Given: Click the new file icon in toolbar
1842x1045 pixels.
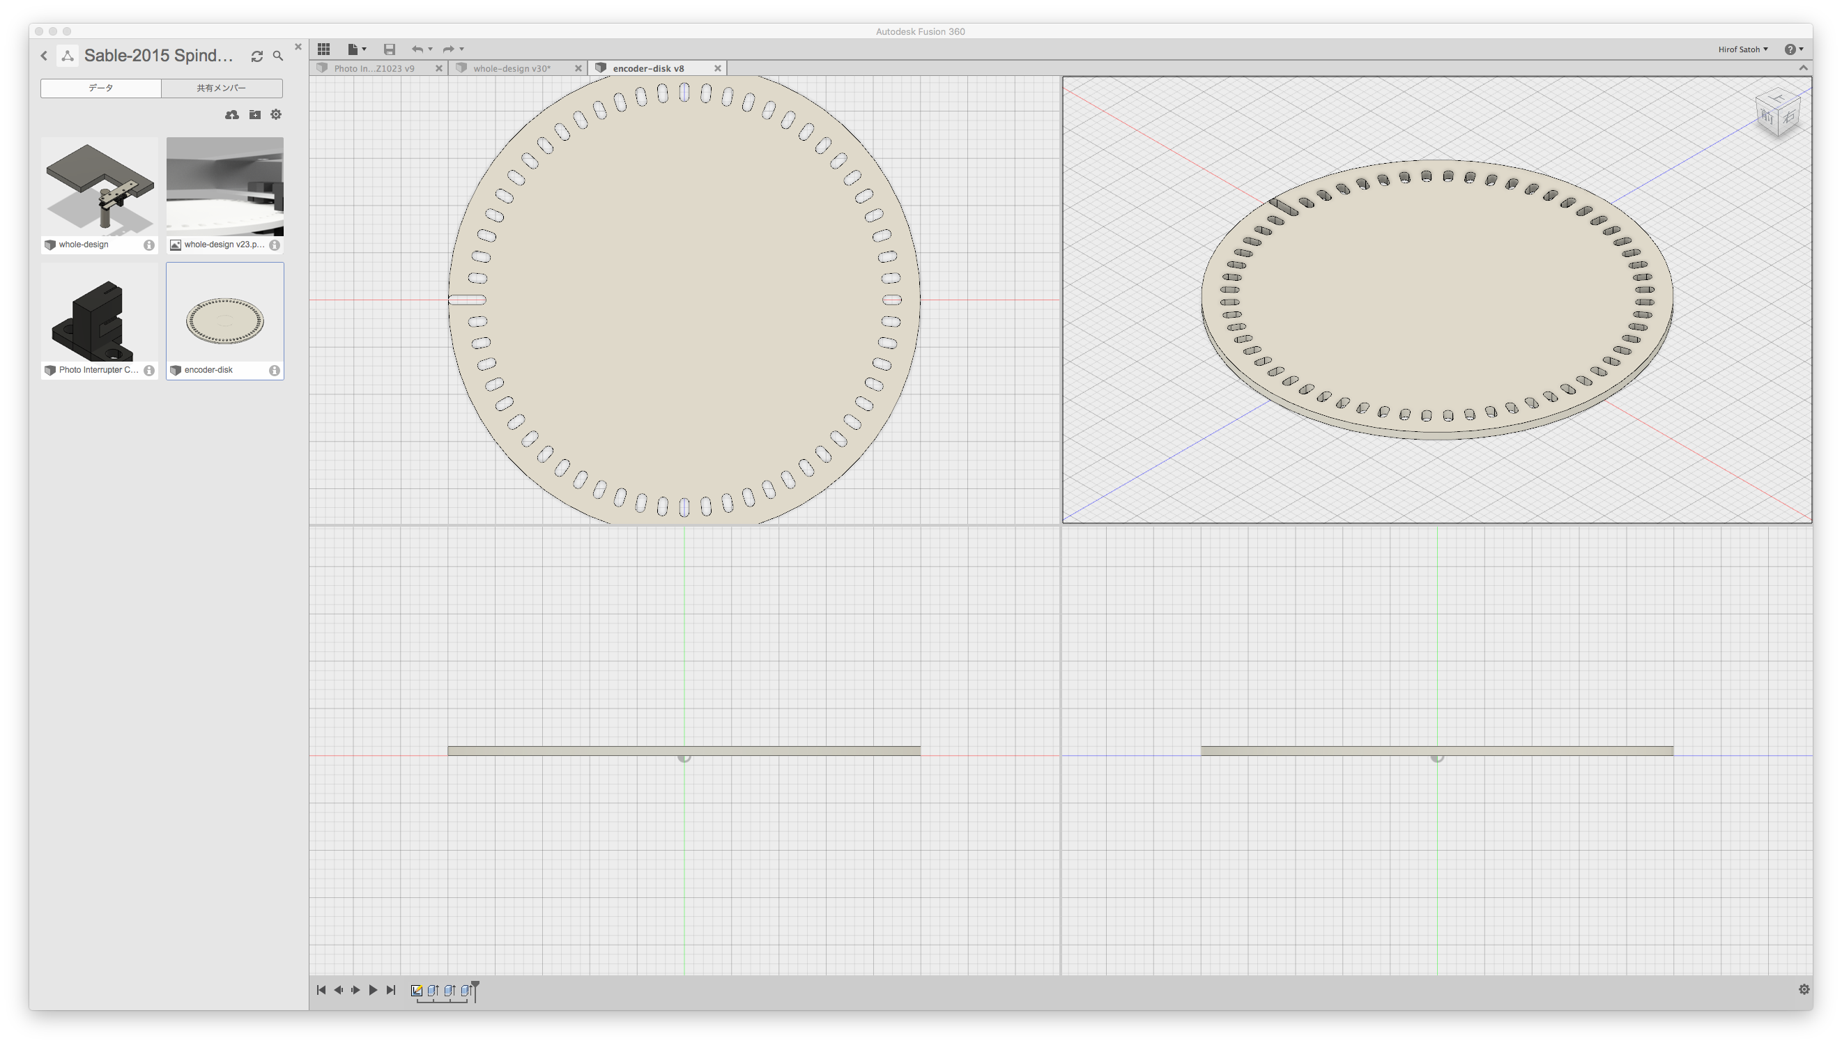Looking at the screenshot, I should pyautogui.click(x=355, y=49).
